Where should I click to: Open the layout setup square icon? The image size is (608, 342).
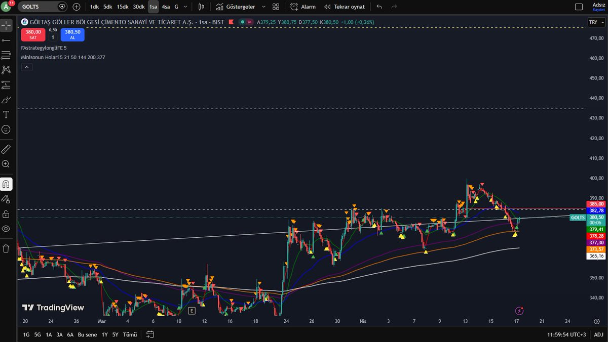tap(579, 7)
